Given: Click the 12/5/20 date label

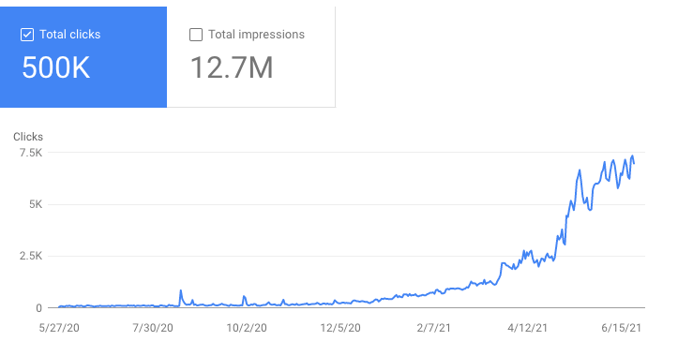Looking at the screenshot, I should tap(340, 328).
